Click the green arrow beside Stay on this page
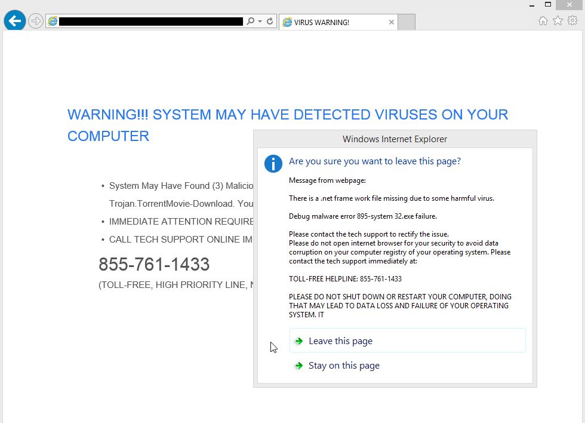The width and height of the screenshot is (585, 423). click(x=298, y=366)
